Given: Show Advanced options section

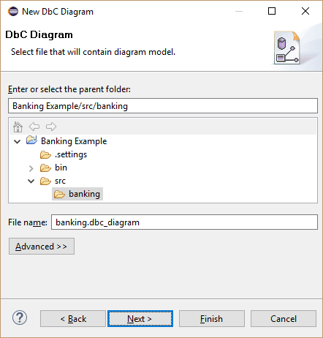Looking at the screenshot, I should pos(42,247).
